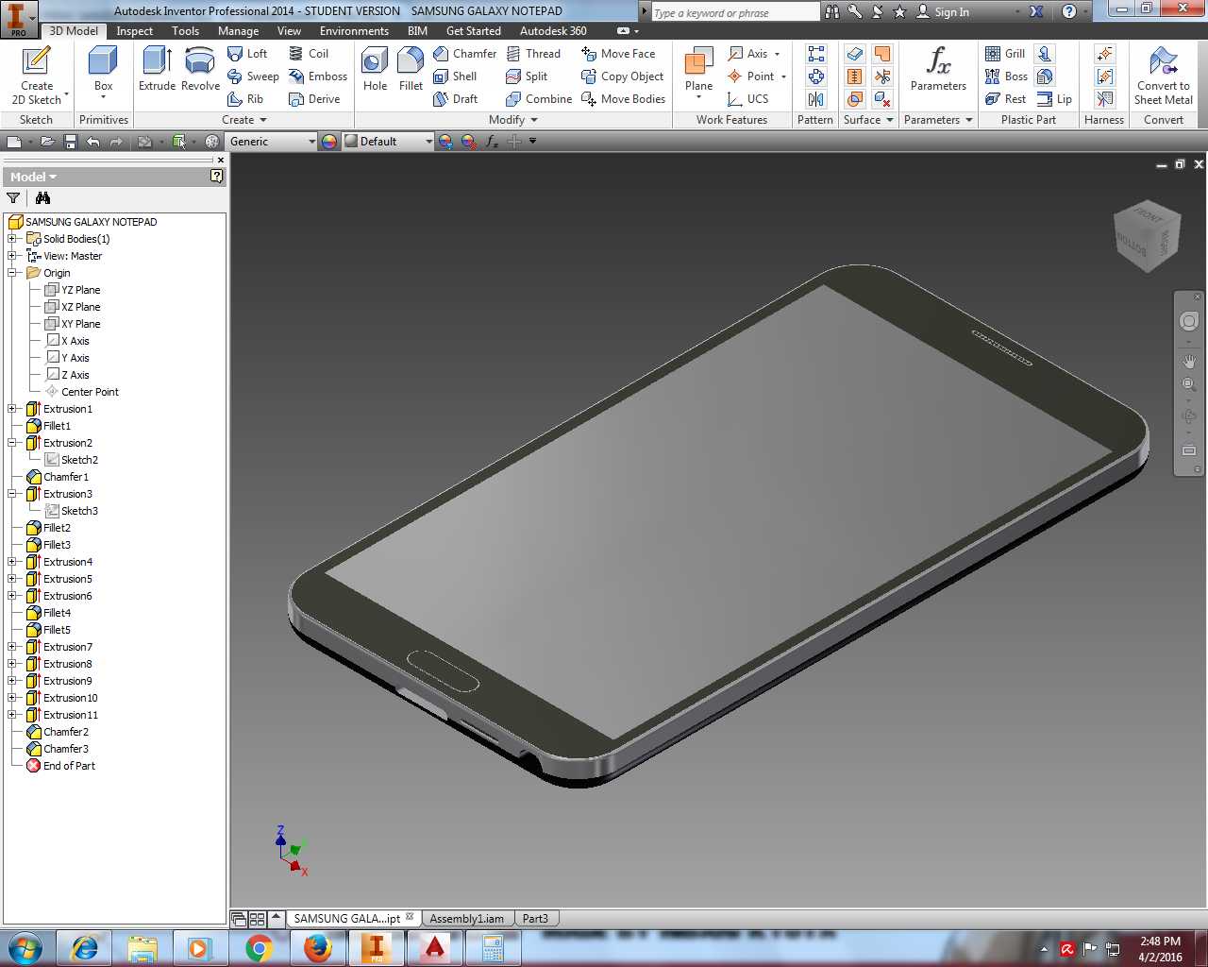The image size is (1208, 967).
Task: Click Sign In link
Action: pyautogui.click(x=944, y=12)
